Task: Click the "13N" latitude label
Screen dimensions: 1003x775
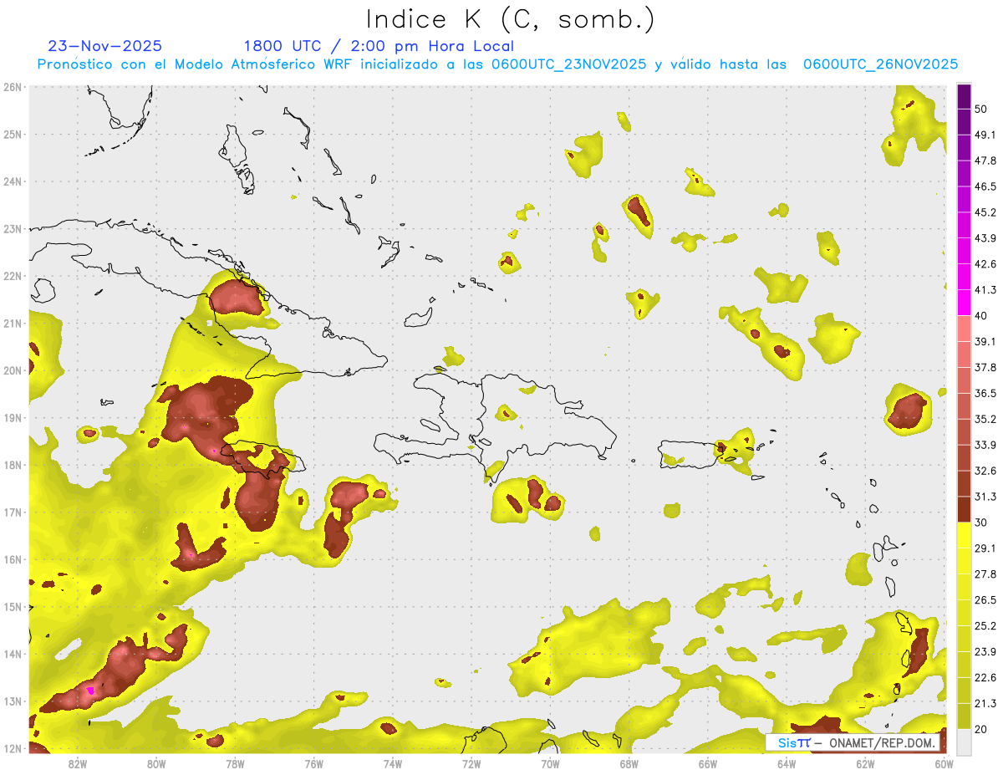Action: (x=13, y=701)
